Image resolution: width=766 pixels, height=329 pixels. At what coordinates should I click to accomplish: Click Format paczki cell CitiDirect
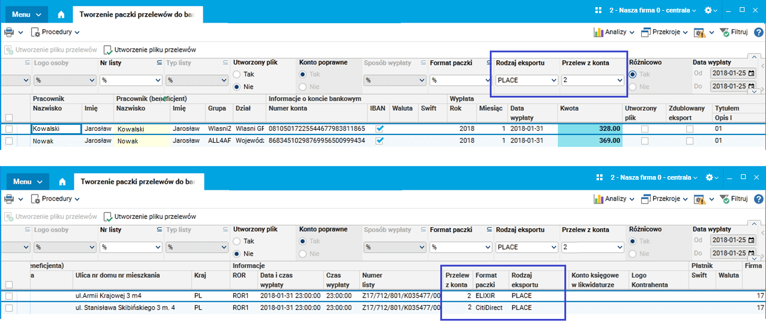pyautogui.click(x=491, y=308)
